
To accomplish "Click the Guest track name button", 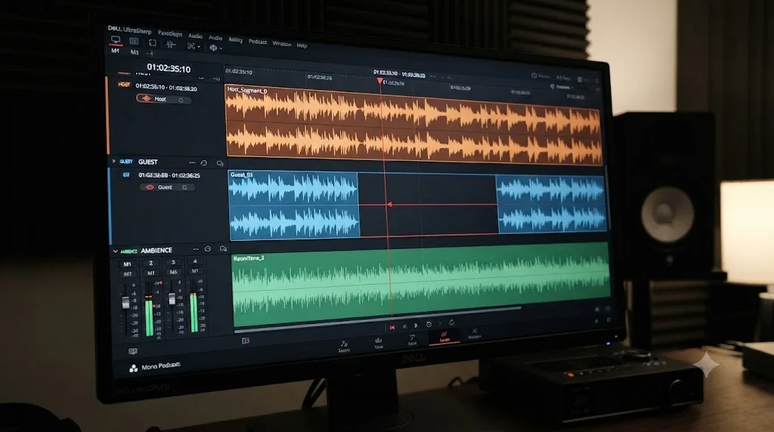I will point(166,187).
